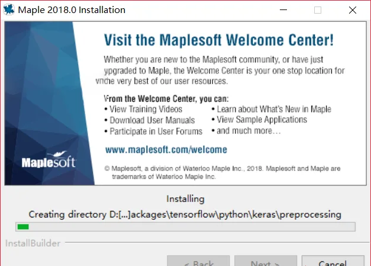Click the 'Creating directory' status text
Viewport: 371px width, 266px height.
[x=185, y=214]
